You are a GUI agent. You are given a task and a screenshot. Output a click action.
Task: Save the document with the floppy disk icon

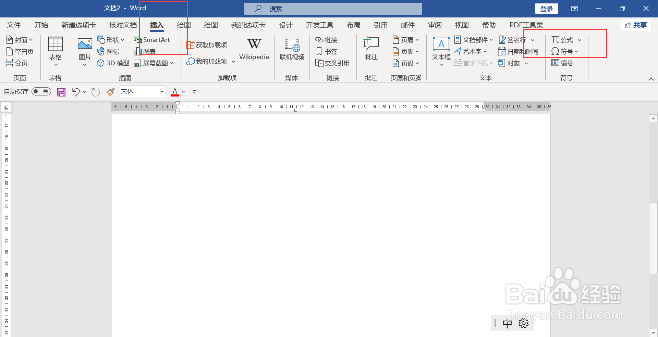pos(61,92)
